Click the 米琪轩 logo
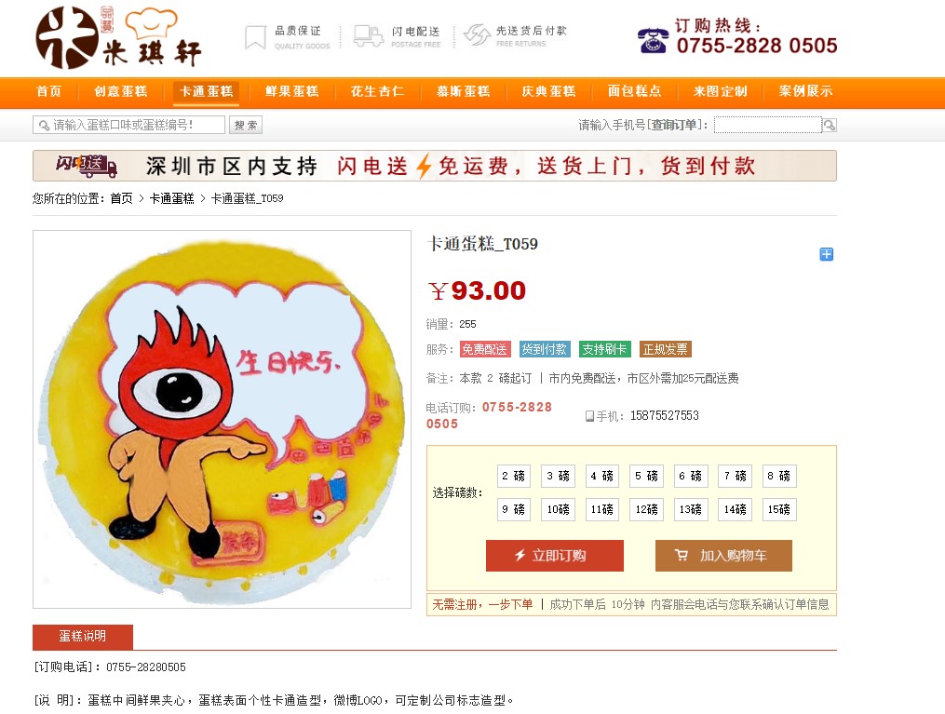 point(118,37)
